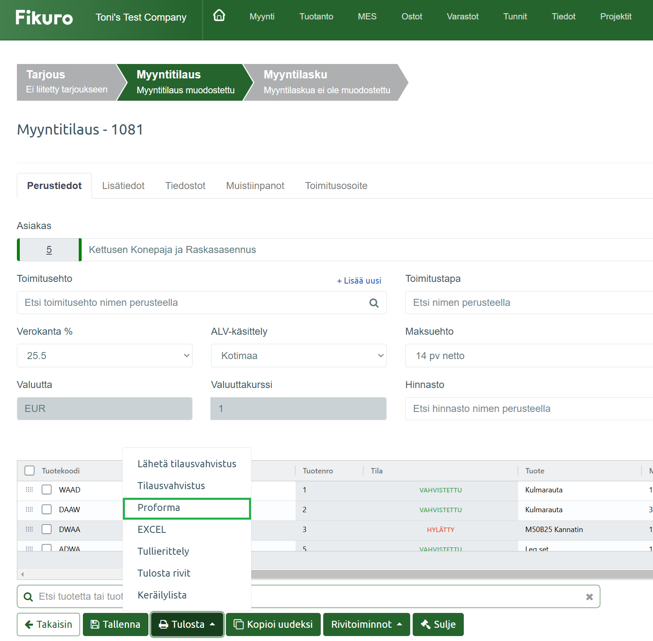Open customer number 5 link

click(49, 250)
